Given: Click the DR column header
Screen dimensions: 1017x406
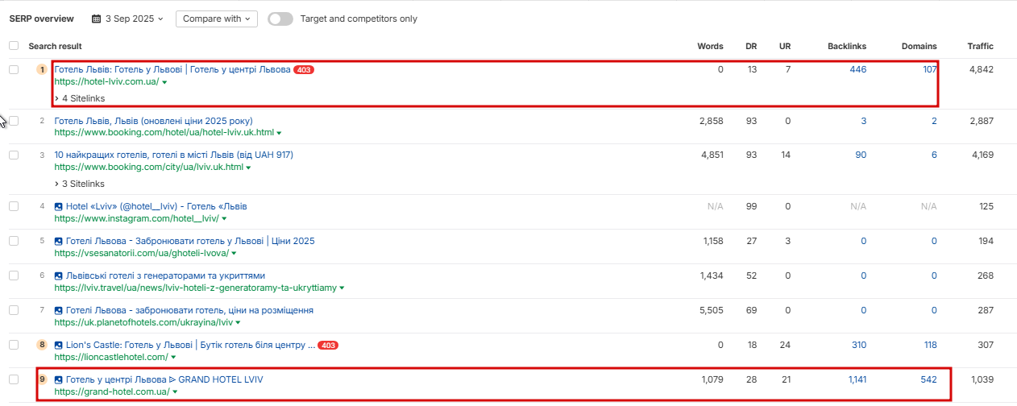Looking at the screenshot, I should click(751, 46).
